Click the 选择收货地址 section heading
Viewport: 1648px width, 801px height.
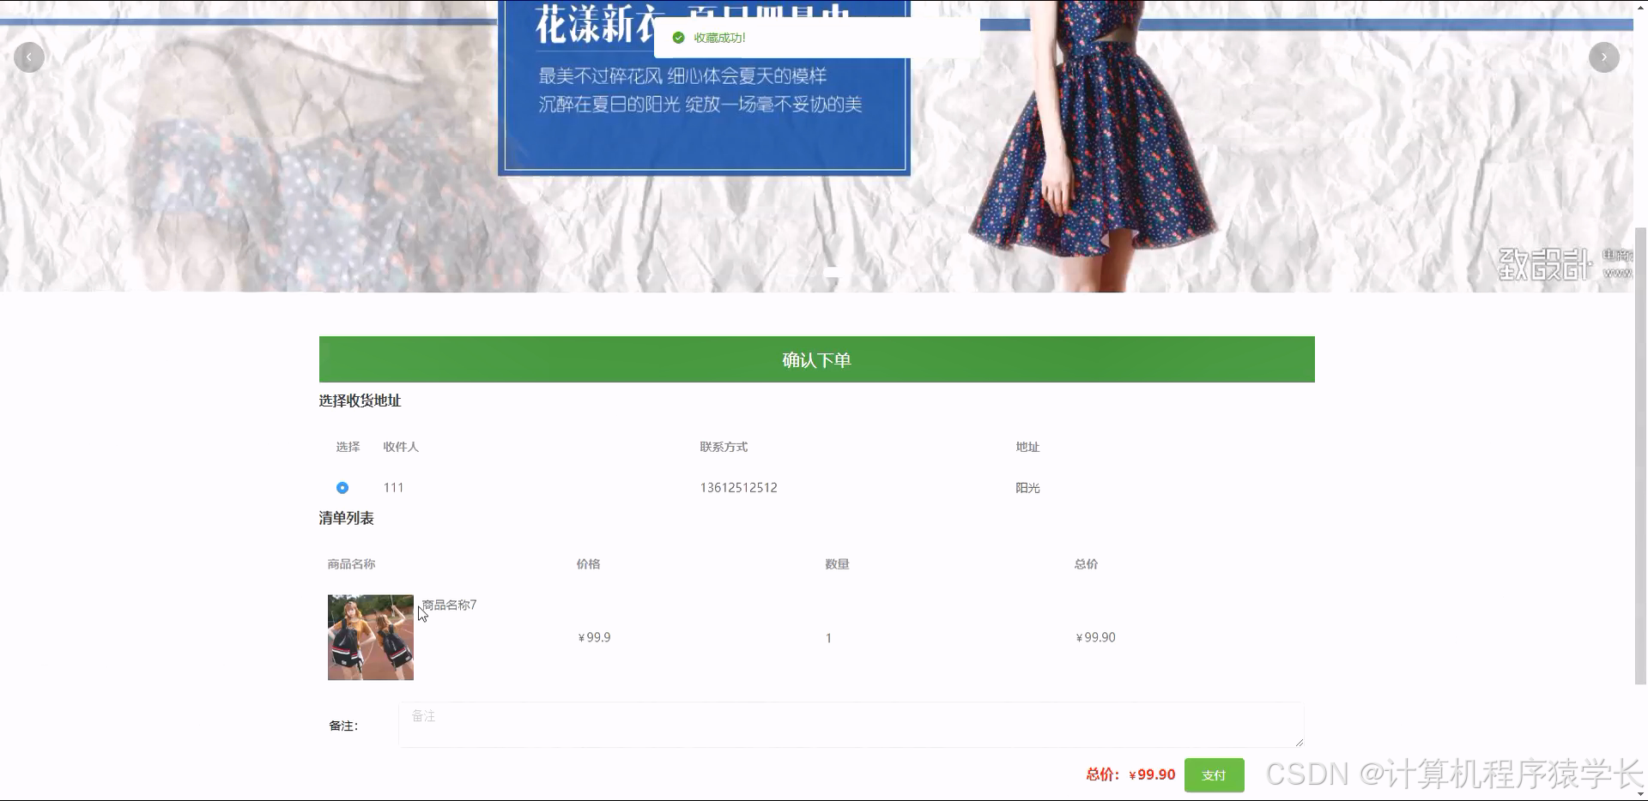[360, 400]
